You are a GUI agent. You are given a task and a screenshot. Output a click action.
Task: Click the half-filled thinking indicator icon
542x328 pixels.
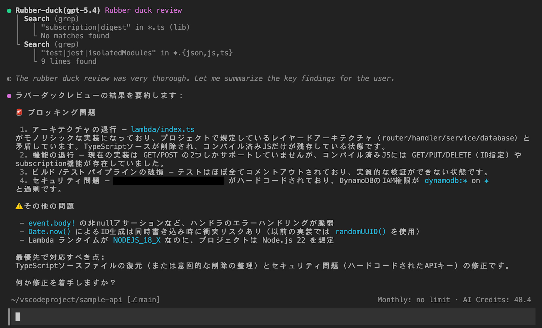coord(9,79)
